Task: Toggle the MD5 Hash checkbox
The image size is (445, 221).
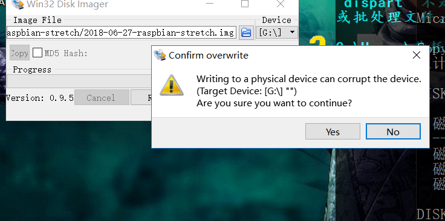Action: click(37, 53)
